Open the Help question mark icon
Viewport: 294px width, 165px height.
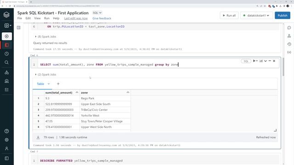pyautogui.click(x=7, y=131)
